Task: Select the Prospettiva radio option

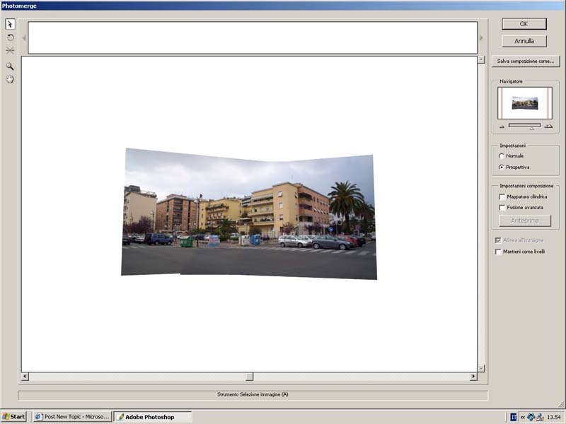Action: coord(502,167)
